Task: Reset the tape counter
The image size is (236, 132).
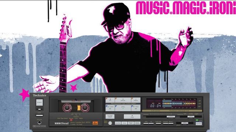Action: tap(110, 117)
